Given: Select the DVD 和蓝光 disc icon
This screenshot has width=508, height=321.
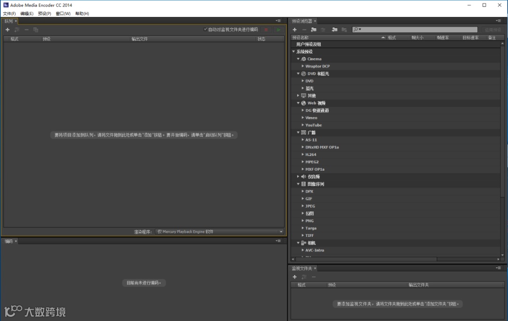Looking at the screenshot, I should 303,73.
